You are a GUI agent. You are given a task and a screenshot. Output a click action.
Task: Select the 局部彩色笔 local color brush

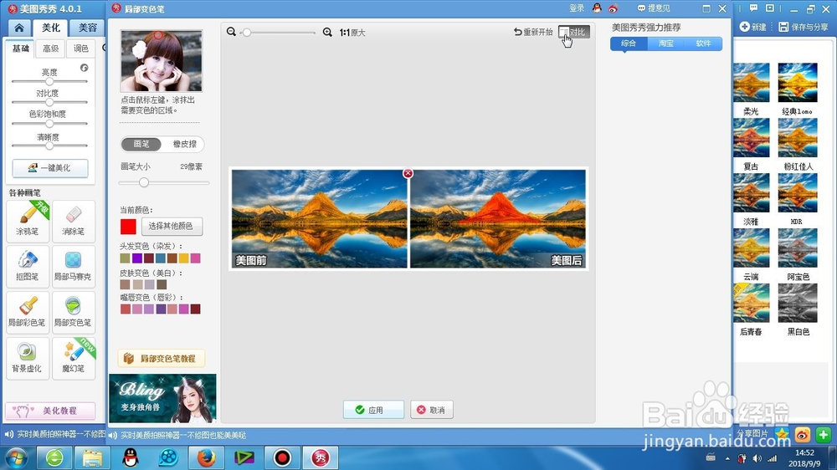pos(28,312)
